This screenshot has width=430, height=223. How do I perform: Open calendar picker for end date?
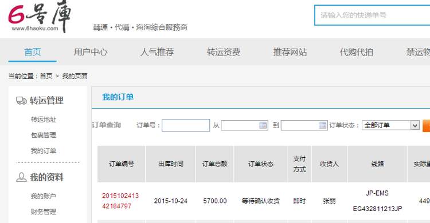click(x=322, y=125)
